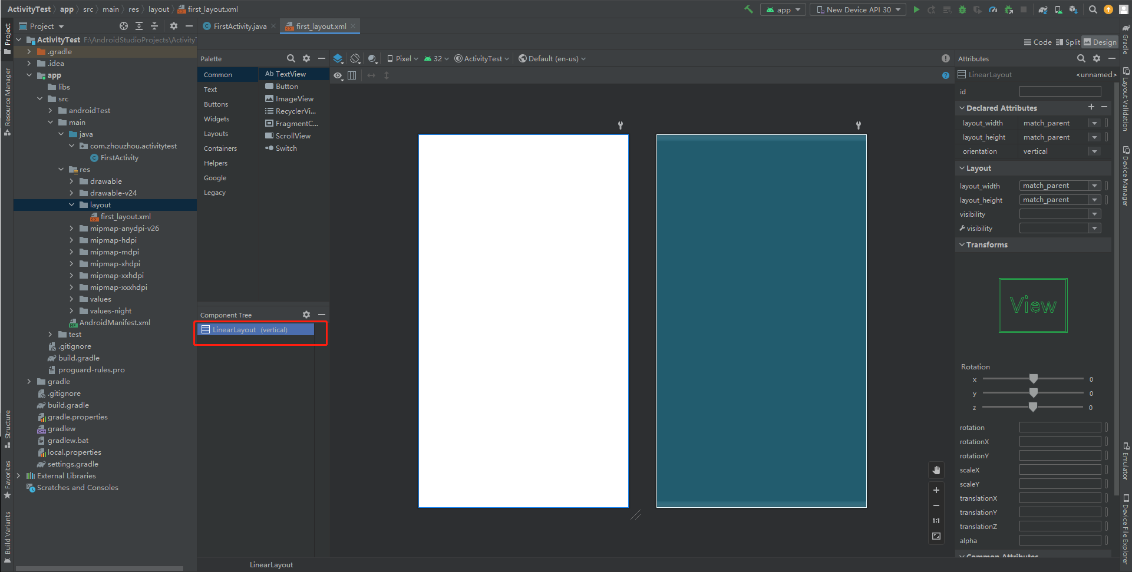Open Default (en-us) locale dropdown
Image resolution: width=1132 pixels, height=572 pixels.
click(x=552, y=58)
